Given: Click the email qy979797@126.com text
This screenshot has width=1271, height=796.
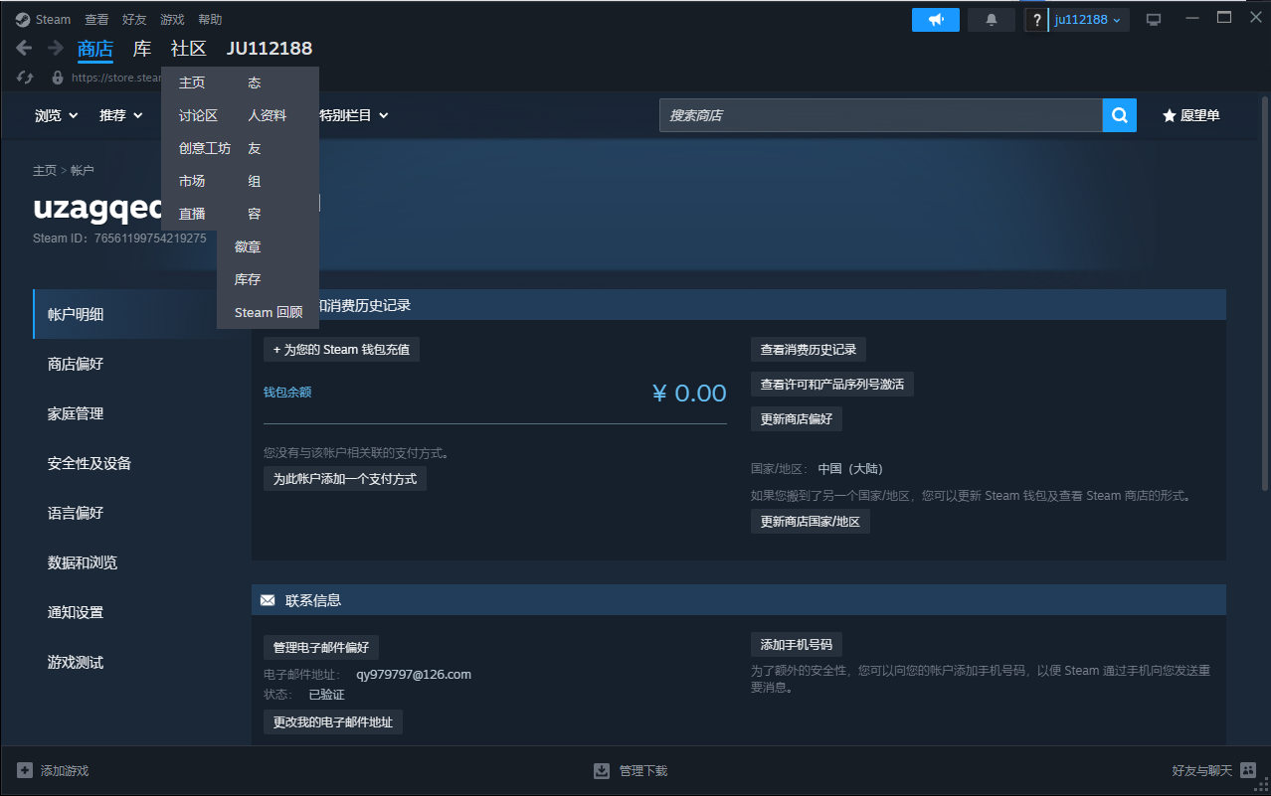Looking at the screenshot, I should (414, 675).
